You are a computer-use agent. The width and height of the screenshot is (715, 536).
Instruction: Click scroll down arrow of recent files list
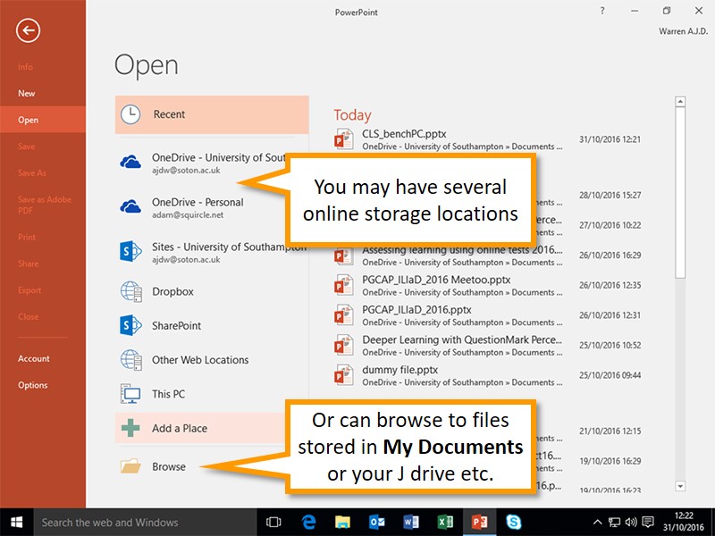(680, 486)
